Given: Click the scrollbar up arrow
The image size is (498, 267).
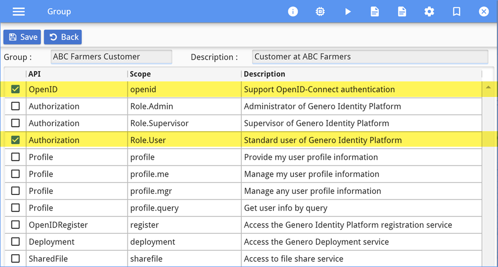Looking at the screenshot, I should [488, 88].
